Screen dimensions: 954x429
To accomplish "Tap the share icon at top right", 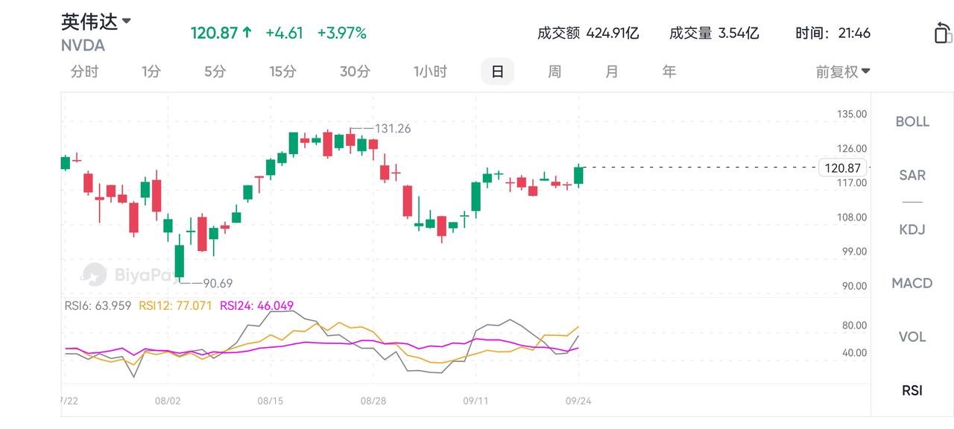I will tap(943, 34).
